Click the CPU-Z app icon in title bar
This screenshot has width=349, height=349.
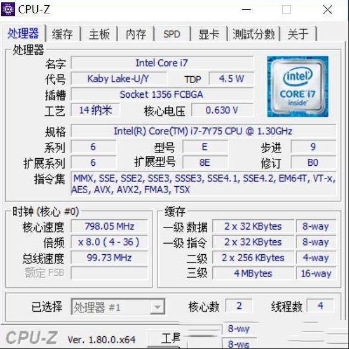(x=8, y=9)
